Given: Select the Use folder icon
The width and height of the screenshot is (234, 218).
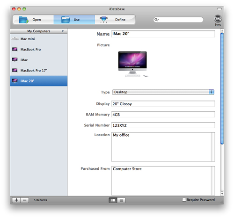Looking at the screenshot, I should tap(66, 20).
